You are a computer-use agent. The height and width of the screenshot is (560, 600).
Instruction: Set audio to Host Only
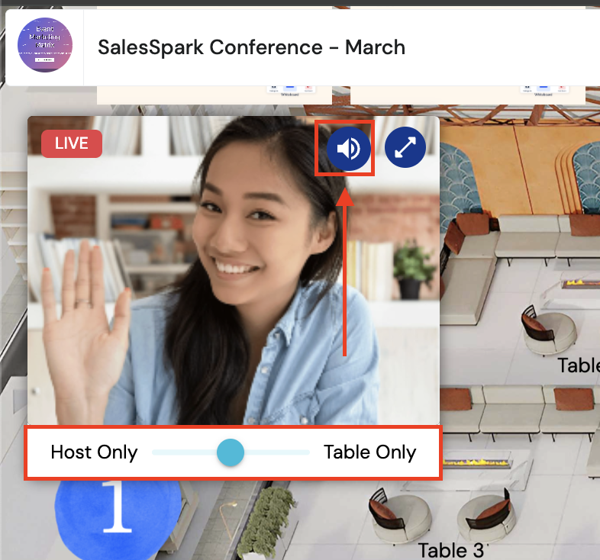pos(94,452)
